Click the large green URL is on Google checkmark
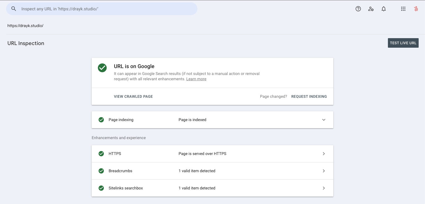 (102, 68)
